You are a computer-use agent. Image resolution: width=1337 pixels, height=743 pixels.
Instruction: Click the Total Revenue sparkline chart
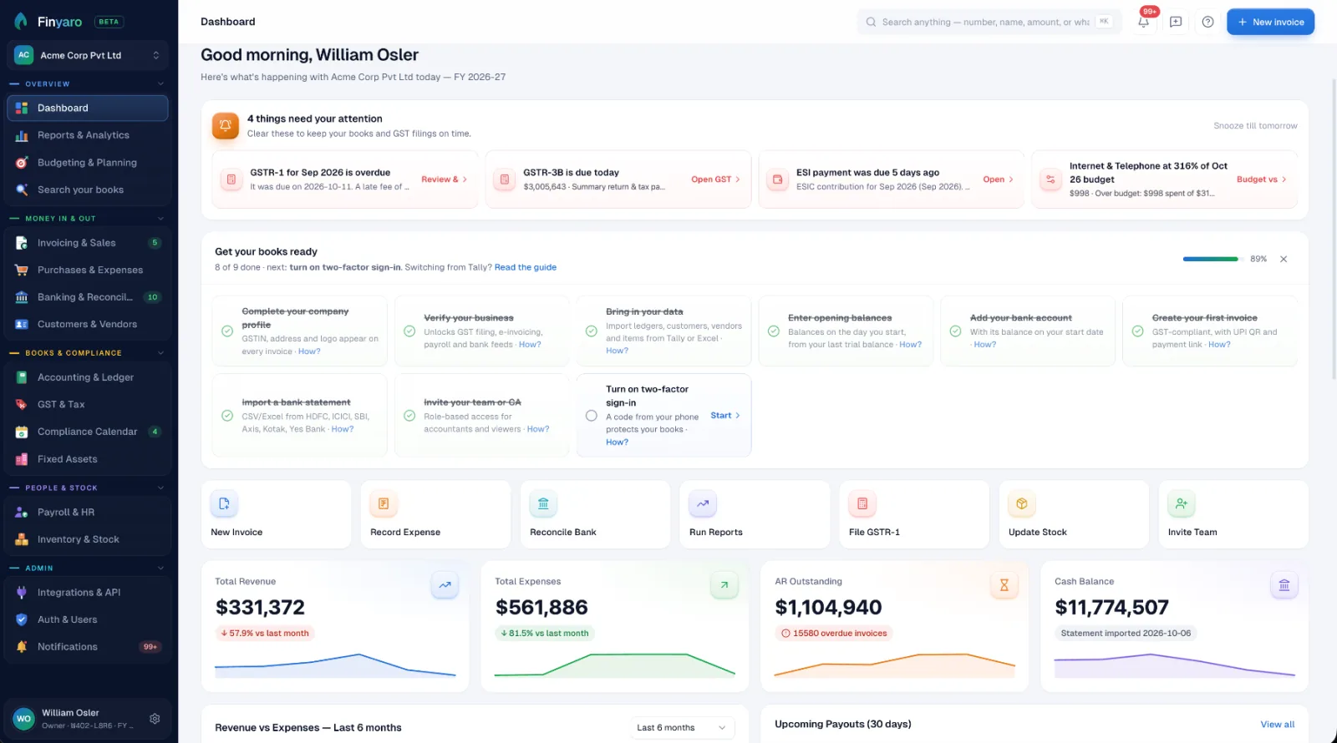coord(335,665)
